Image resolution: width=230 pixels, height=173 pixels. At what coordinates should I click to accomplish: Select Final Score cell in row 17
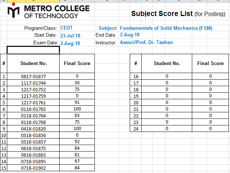[x=210, y=83]
